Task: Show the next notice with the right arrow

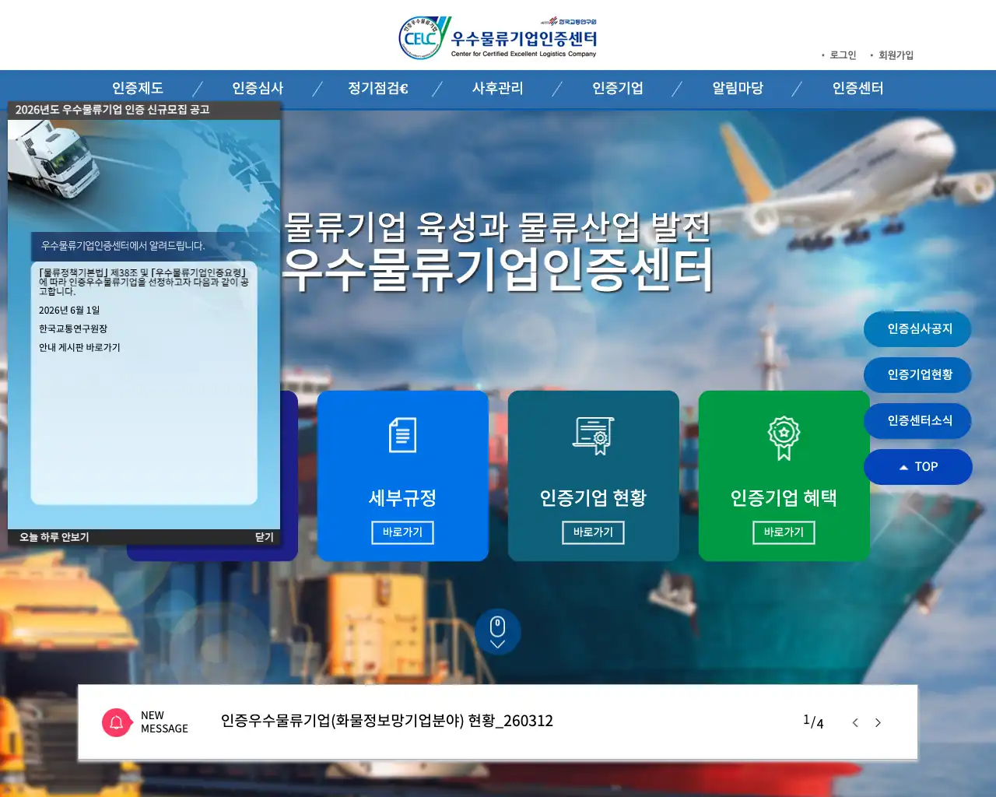Action: pos(878,722)
